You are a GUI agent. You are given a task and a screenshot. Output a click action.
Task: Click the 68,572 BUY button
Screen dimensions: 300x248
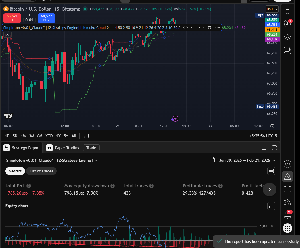pyautogui.click(x=46, y=18)
